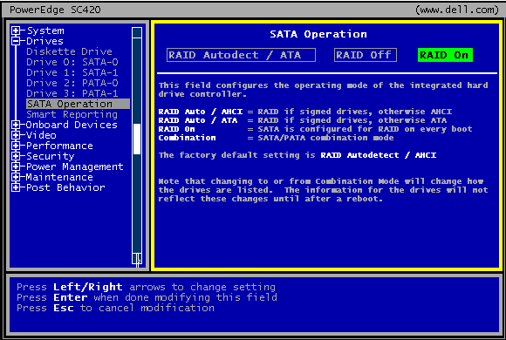Click the System label in tree

point(45,31)
